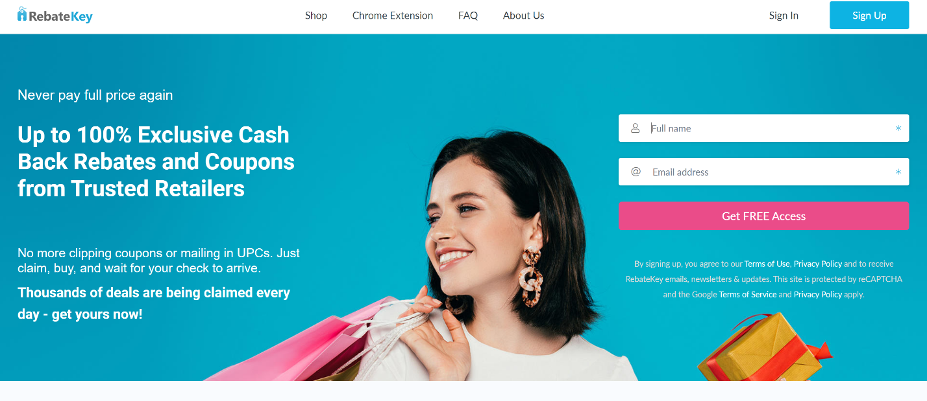
Task: Click the RebateKey logo
Action: 55,15
